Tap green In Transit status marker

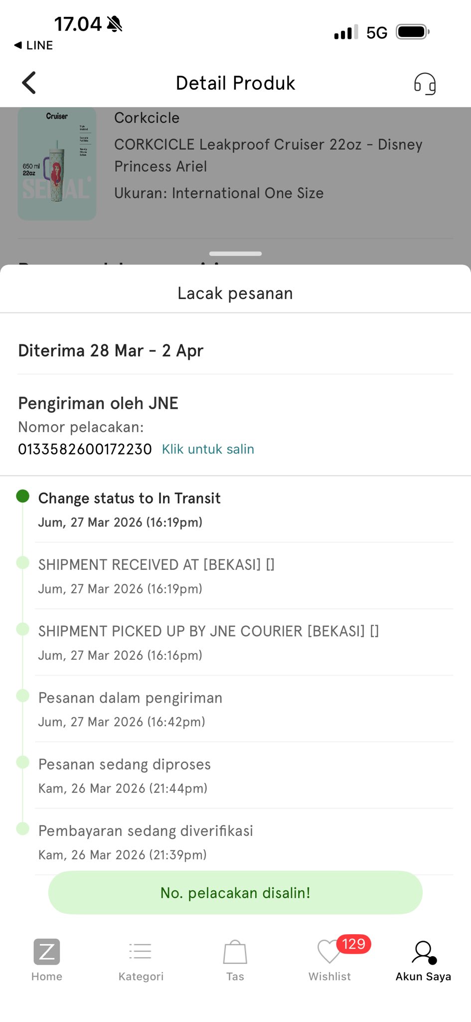pyautogui.click(x=23, y=496)
